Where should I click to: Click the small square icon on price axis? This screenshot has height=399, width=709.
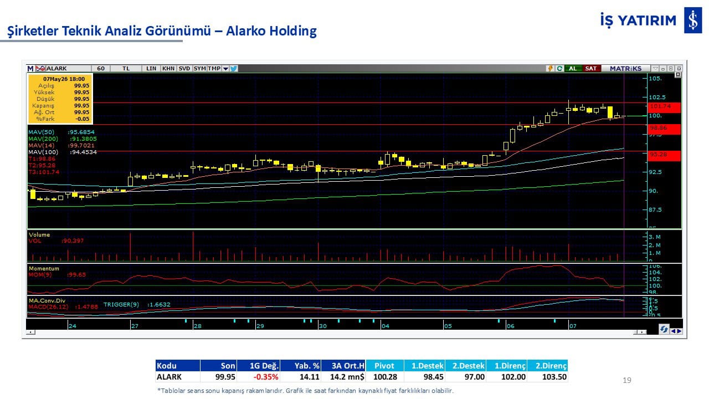[678, 74]
